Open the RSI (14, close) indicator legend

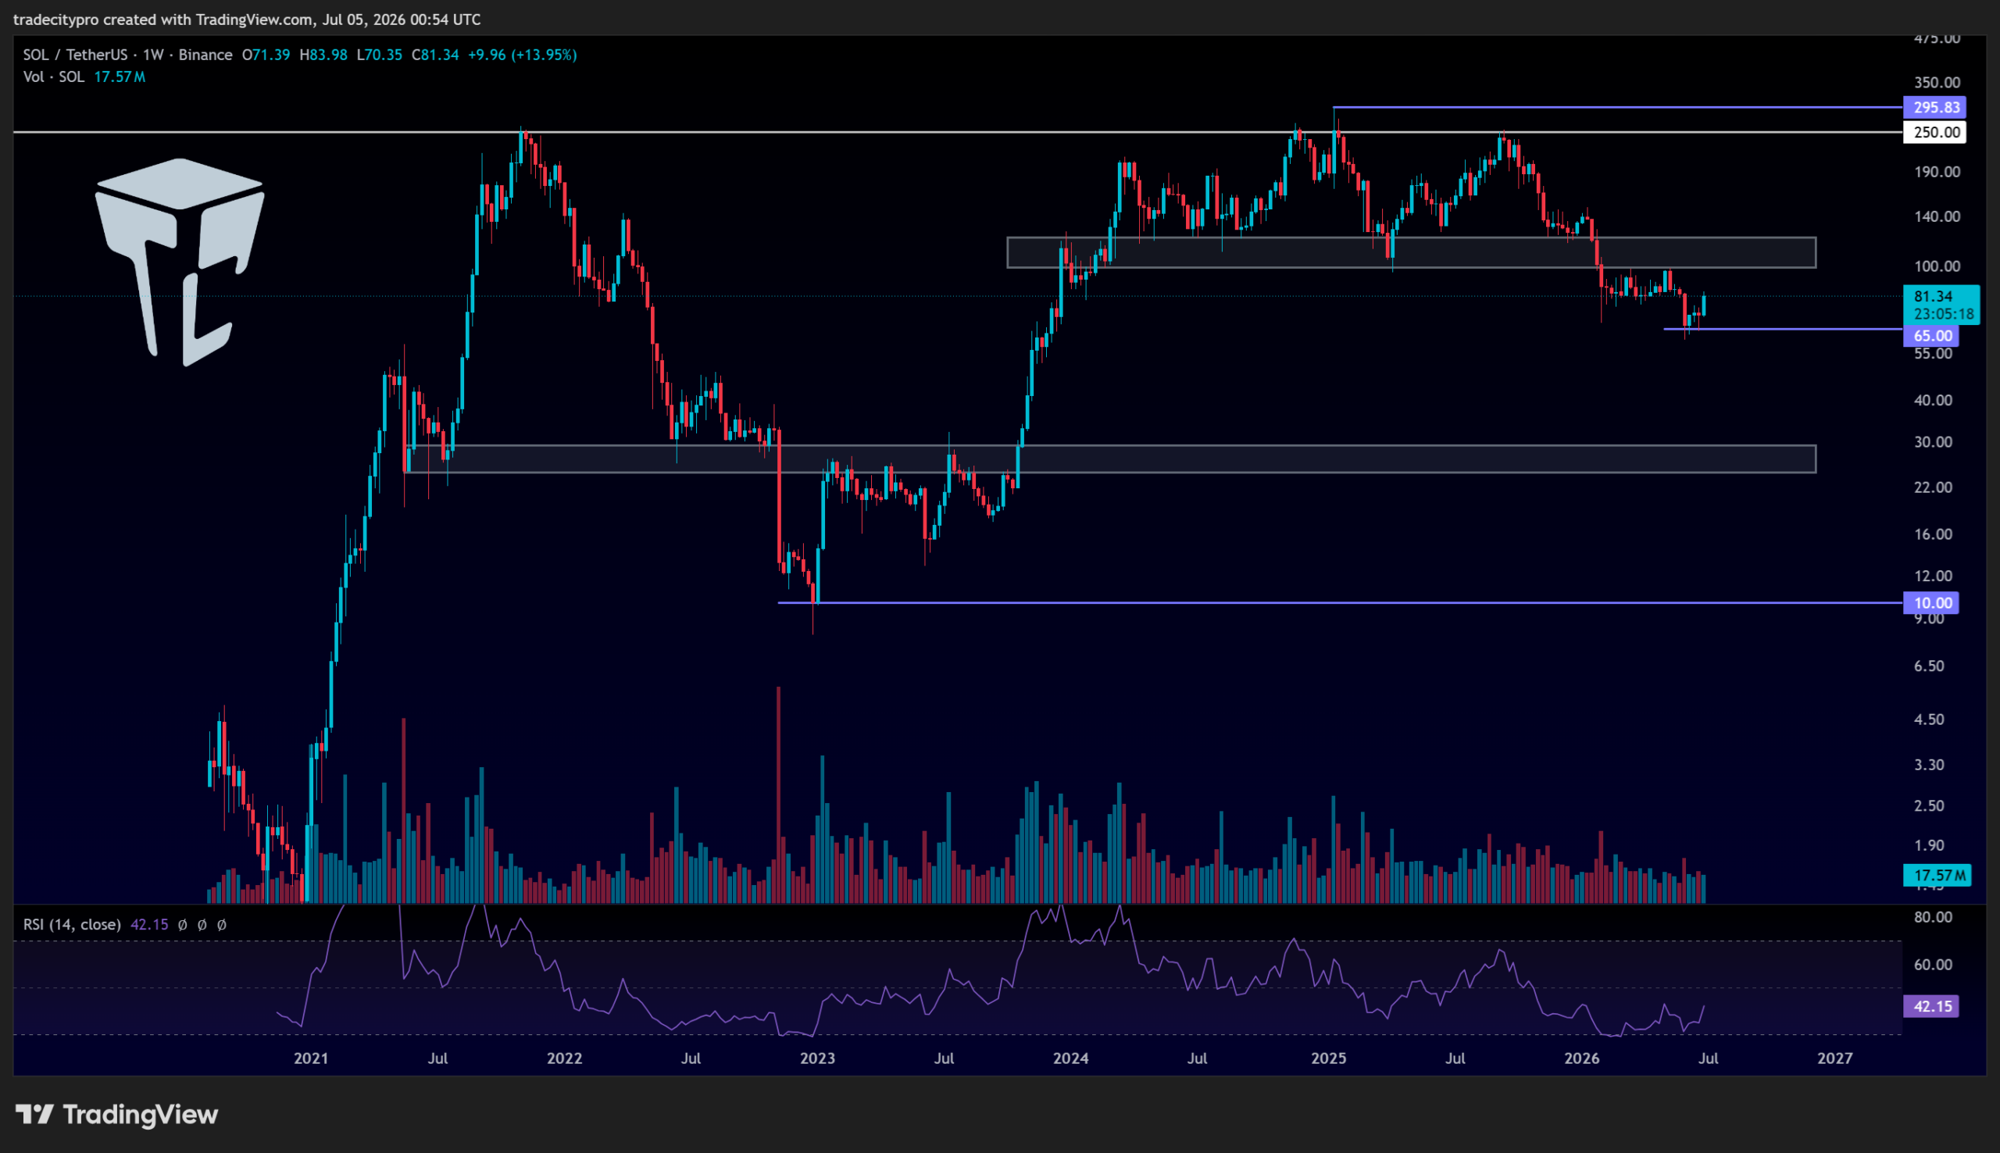(x=72, y=924)
